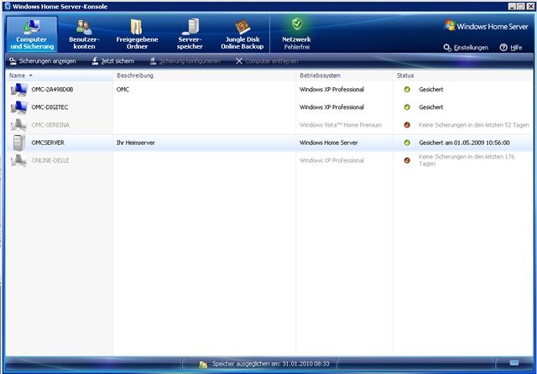
Task: Maximize the Windows Home Server-Konsole window
Action: [x=521, y=6]
